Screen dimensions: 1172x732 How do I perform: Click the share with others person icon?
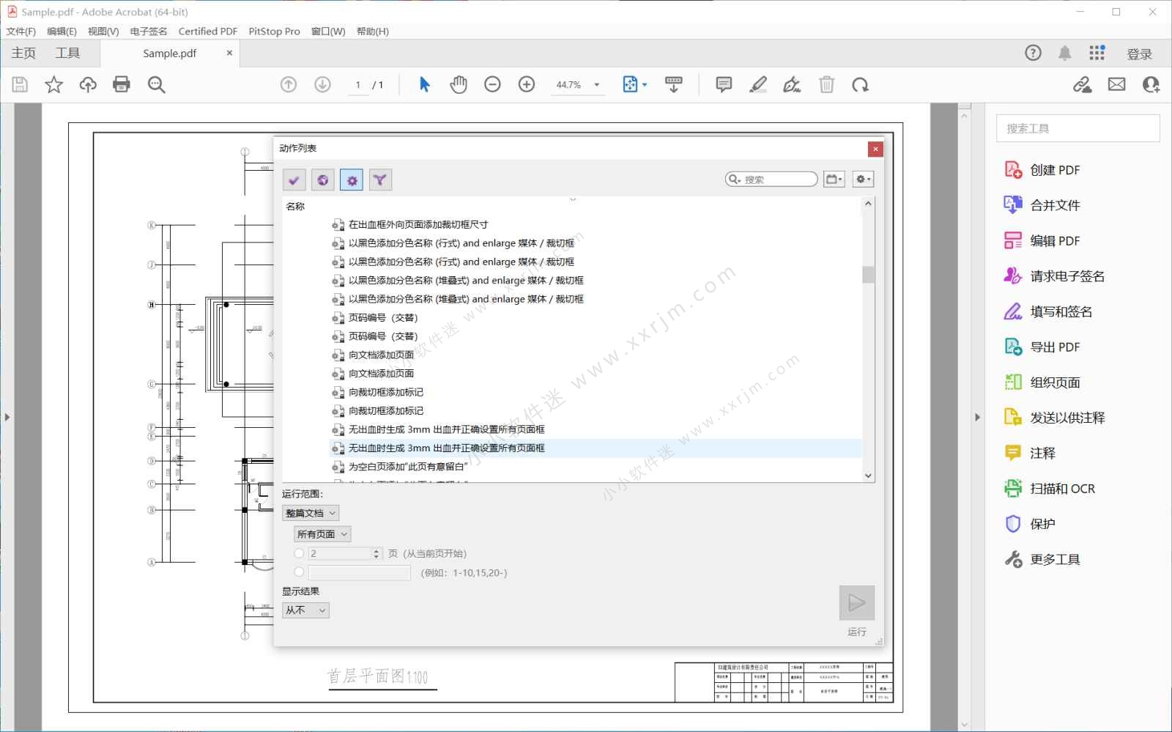click(x=1151, y=85)
